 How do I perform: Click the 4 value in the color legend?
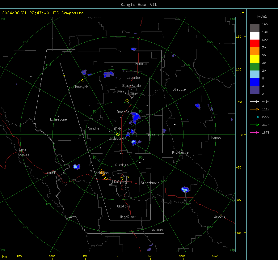[x=263, y=86]
